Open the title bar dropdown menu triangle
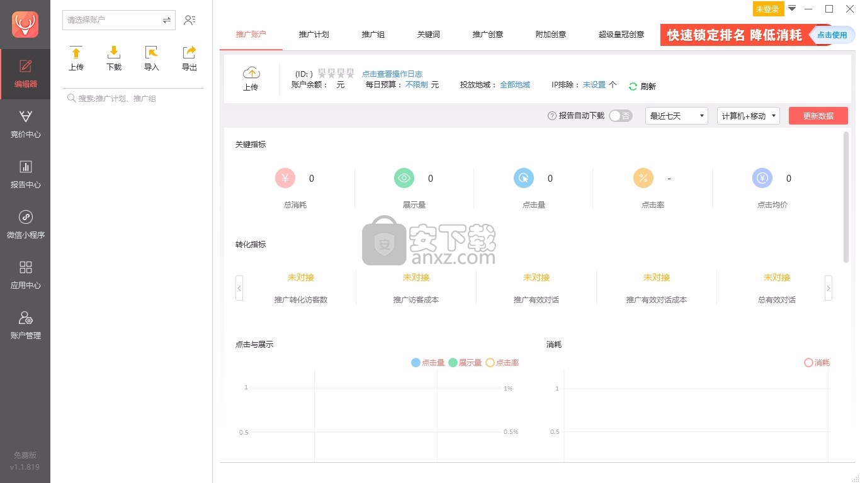Screen dimensions: 860x483 tap(792, 8)
